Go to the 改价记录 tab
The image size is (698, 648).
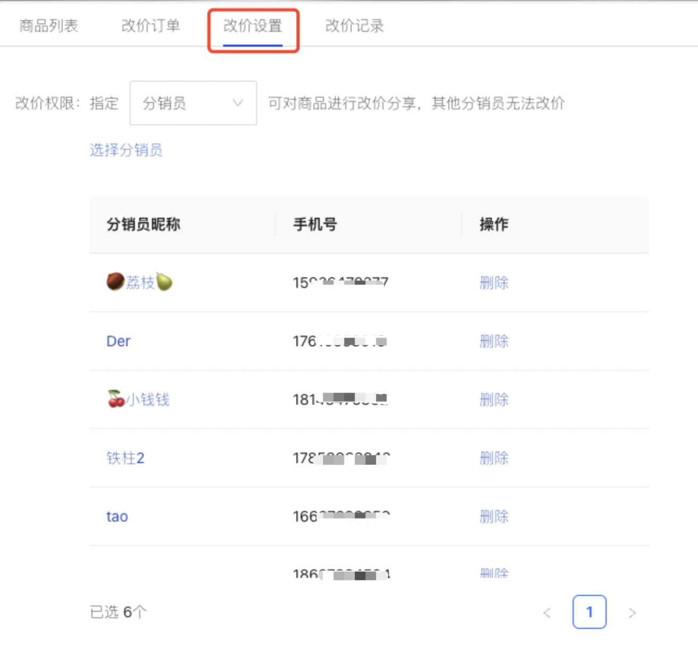pos(355,25)
